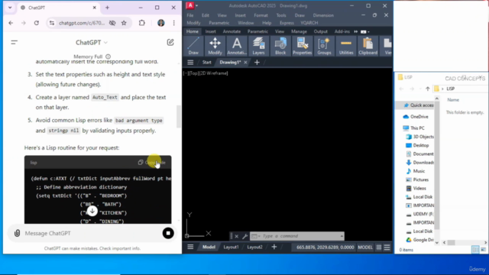Close the Drawing1 file tab
The width and height of the screenshot is (489, 275).
(x=245, y=63)
